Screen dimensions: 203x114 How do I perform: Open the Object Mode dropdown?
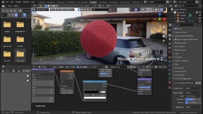tap(41, 10)
